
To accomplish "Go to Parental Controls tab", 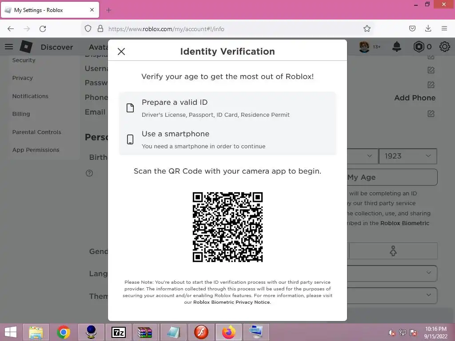I will point(36,132).
